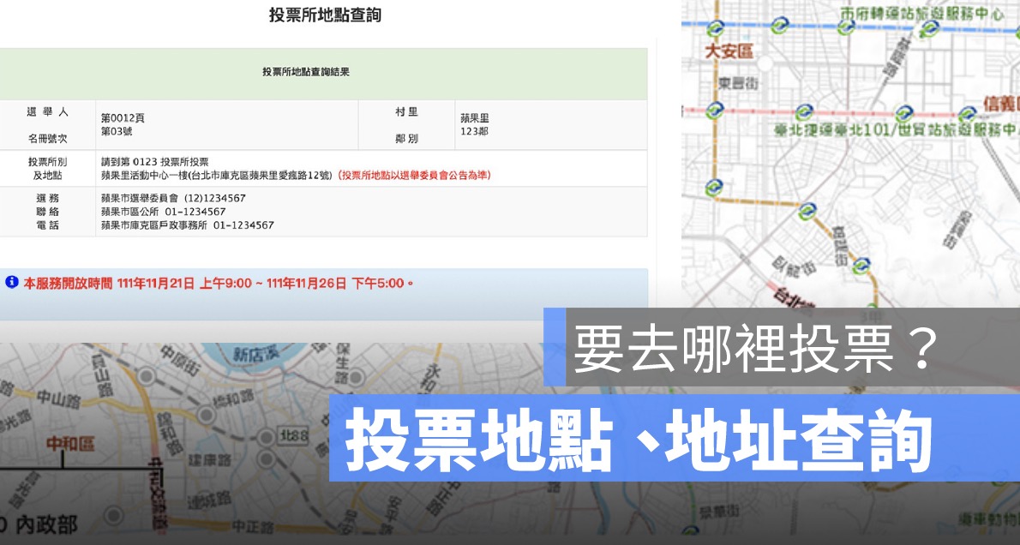This screenshot has width=1020, height=545.
Task: Click the red-line metro marker below 東豐街 label
Action: 715,110
